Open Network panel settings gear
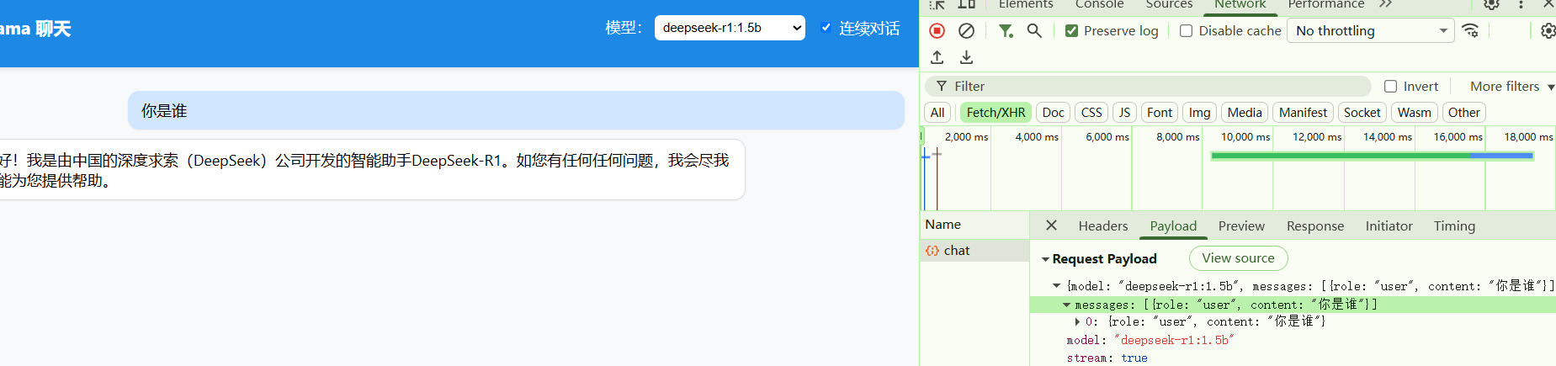 point(1548,30)
